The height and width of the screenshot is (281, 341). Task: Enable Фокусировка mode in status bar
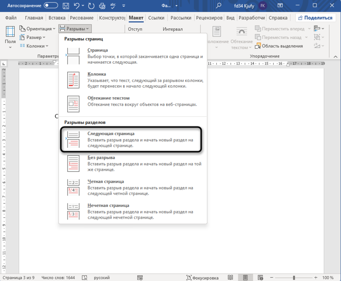coord(202,277)
